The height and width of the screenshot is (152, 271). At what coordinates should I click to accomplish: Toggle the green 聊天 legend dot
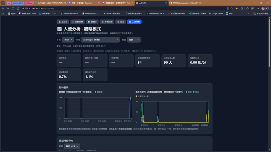point(194,92)
